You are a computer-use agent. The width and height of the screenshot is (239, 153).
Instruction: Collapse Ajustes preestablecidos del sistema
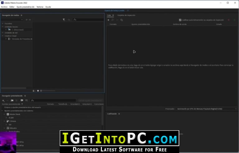(x=2, y=111)
